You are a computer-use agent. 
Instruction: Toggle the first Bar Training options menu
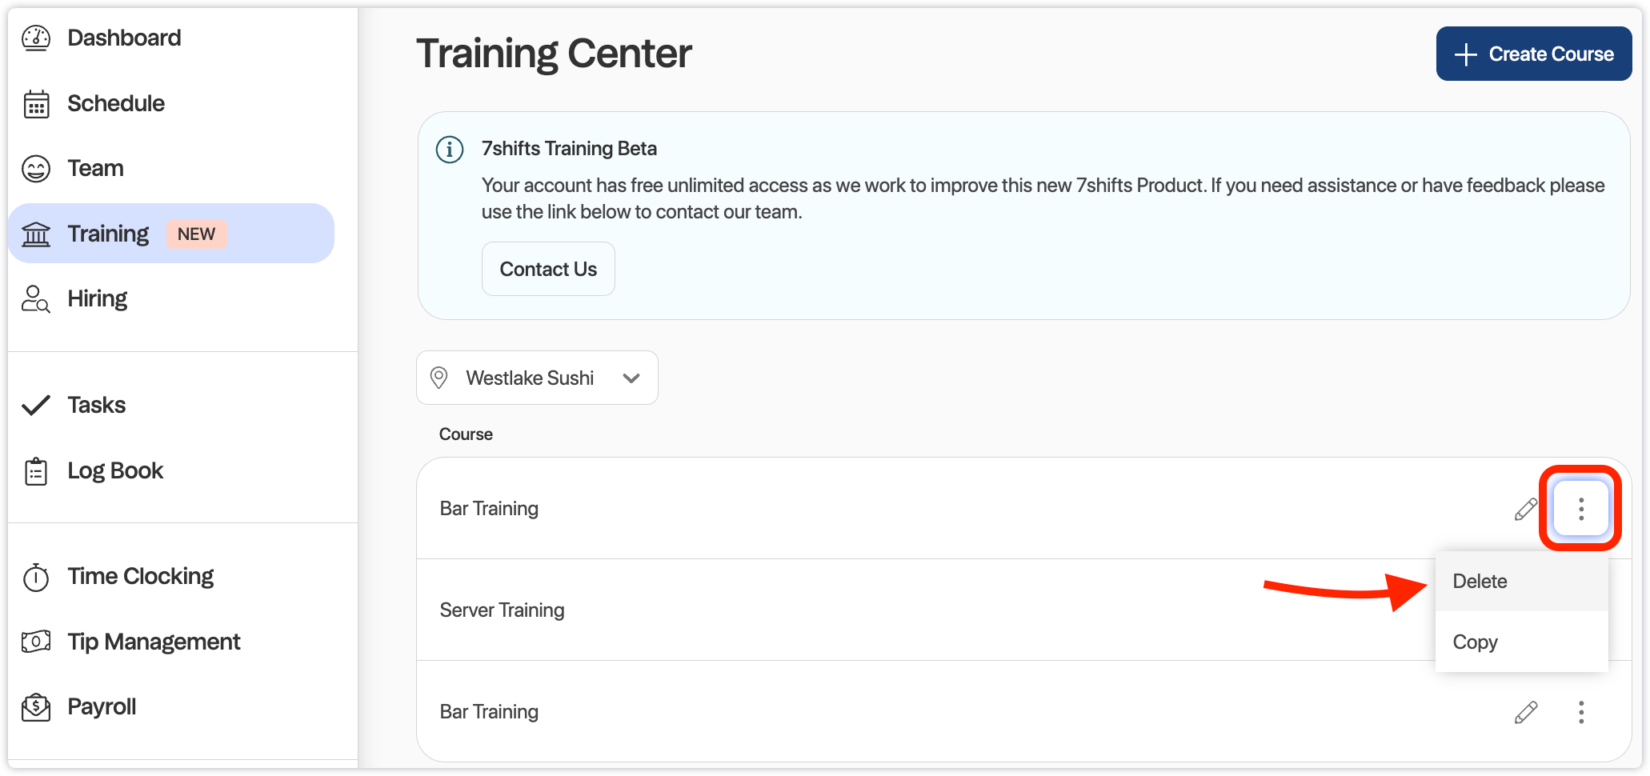[1580, 509]
